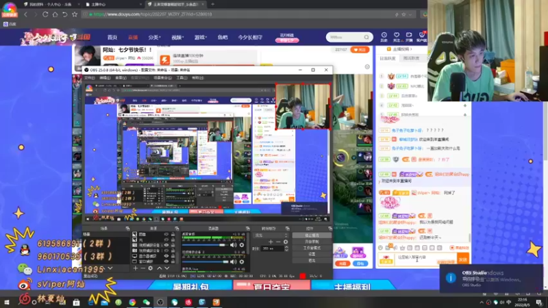Viewport: 548px width, 308px height.
Task: Open the Windows notification center icon
Action: tap(539, 303)
